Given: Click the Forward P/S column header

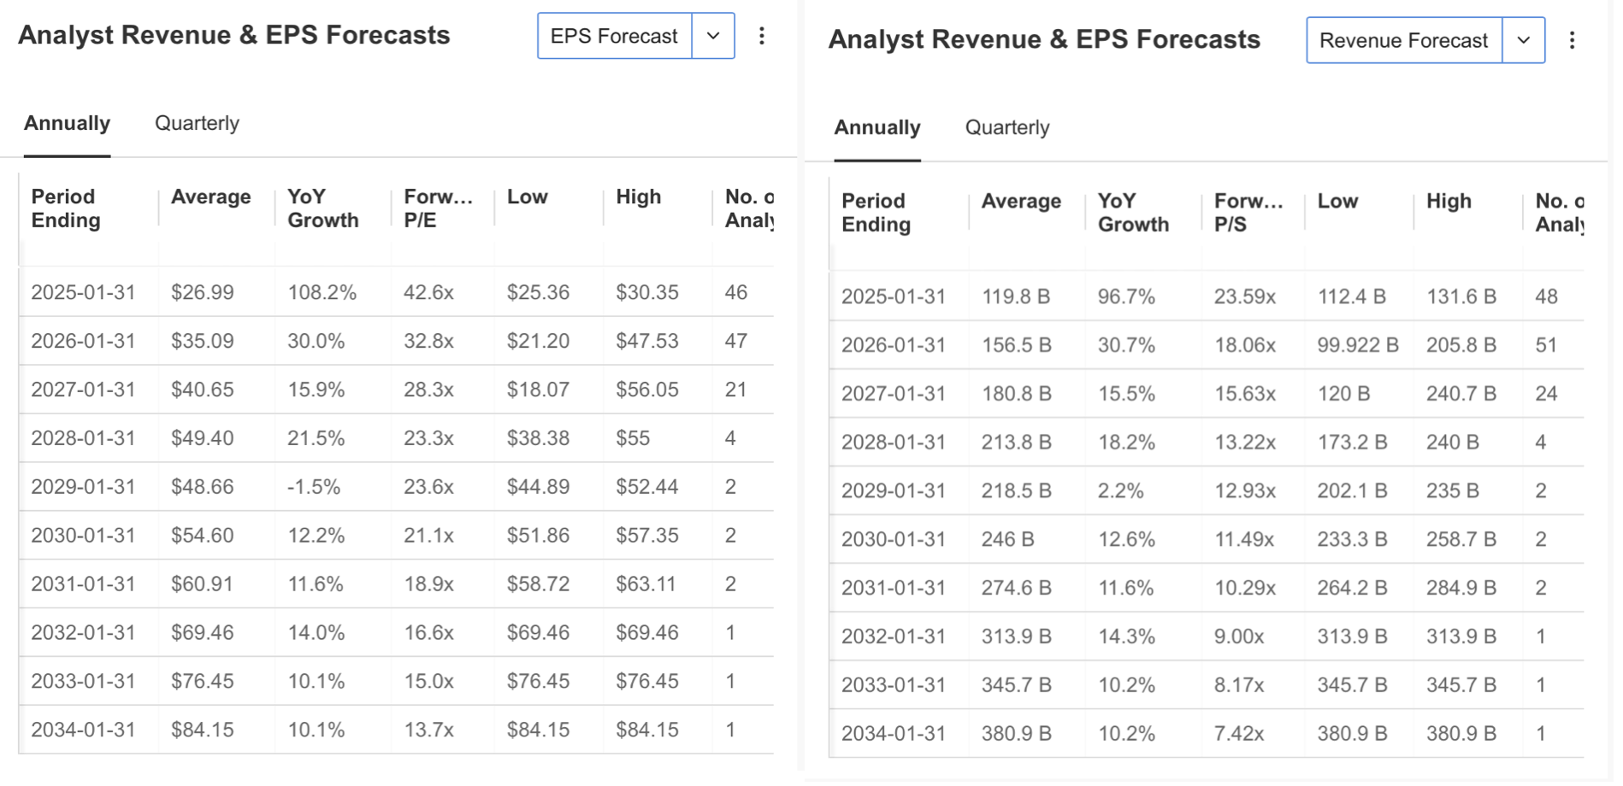Looking at the screenshot, I should (1248, 213).
